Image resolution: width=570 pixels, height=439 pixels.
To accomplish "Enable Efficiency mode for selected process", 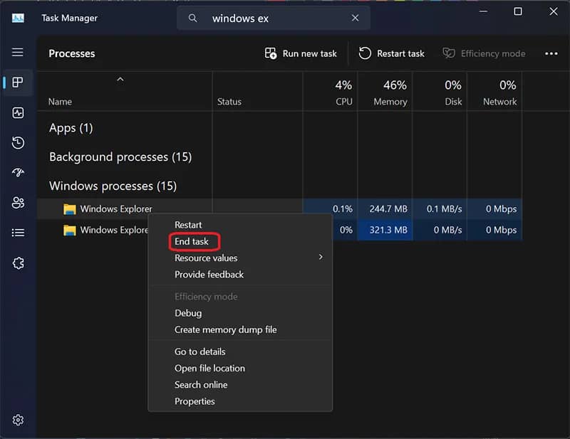I will [x=484, y=53].
